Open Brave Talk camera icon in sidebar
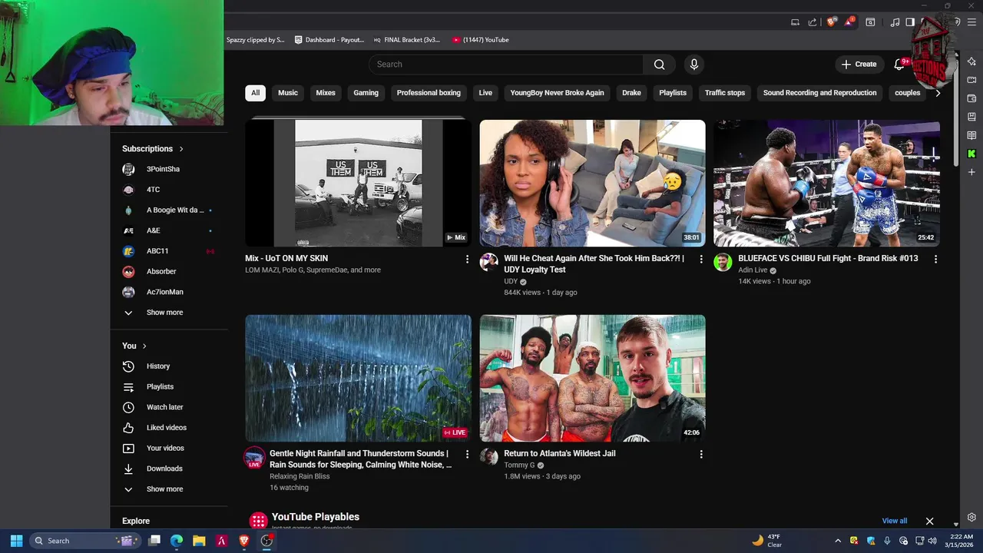This screenshot has height=553, width=983. click(x=971, y=80)
